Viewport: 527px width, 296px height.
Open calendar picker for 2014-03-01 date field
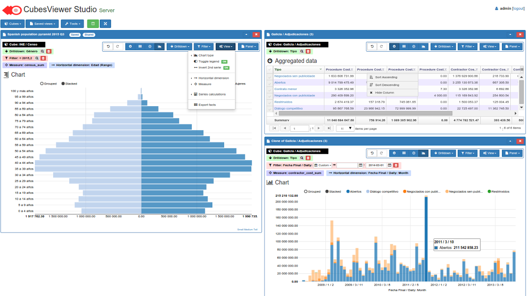[389, 165]
